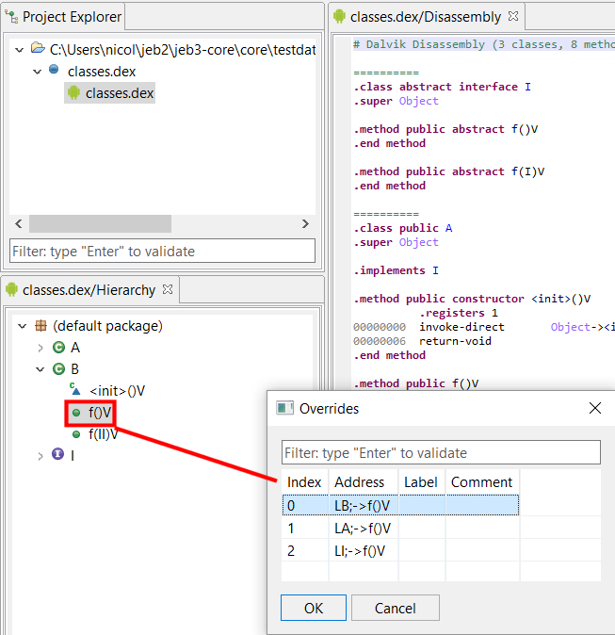Screen dimensions: 615x635
Task: Click the Project Explorer horizontal scrollbar thumb
Action: pos(100,223)
